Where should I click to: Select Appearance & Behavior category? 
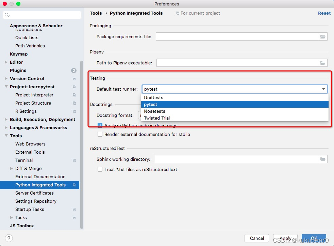click(x=36, y=26)
